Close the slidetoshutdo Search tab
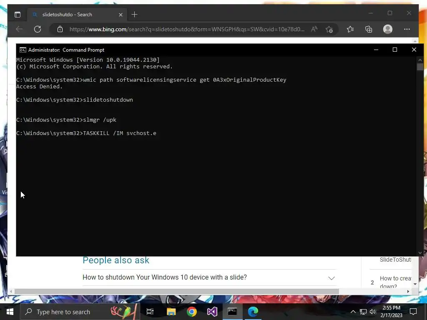 point(121,15)
